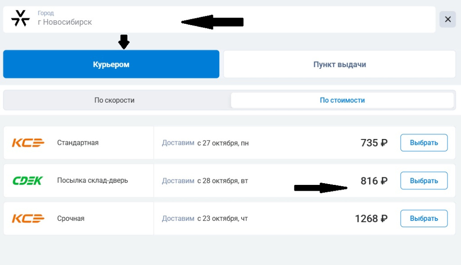Sort delivery options По стоимости
Image resolution: width=461 pixels, height=265 pixels.
[342, 100]
